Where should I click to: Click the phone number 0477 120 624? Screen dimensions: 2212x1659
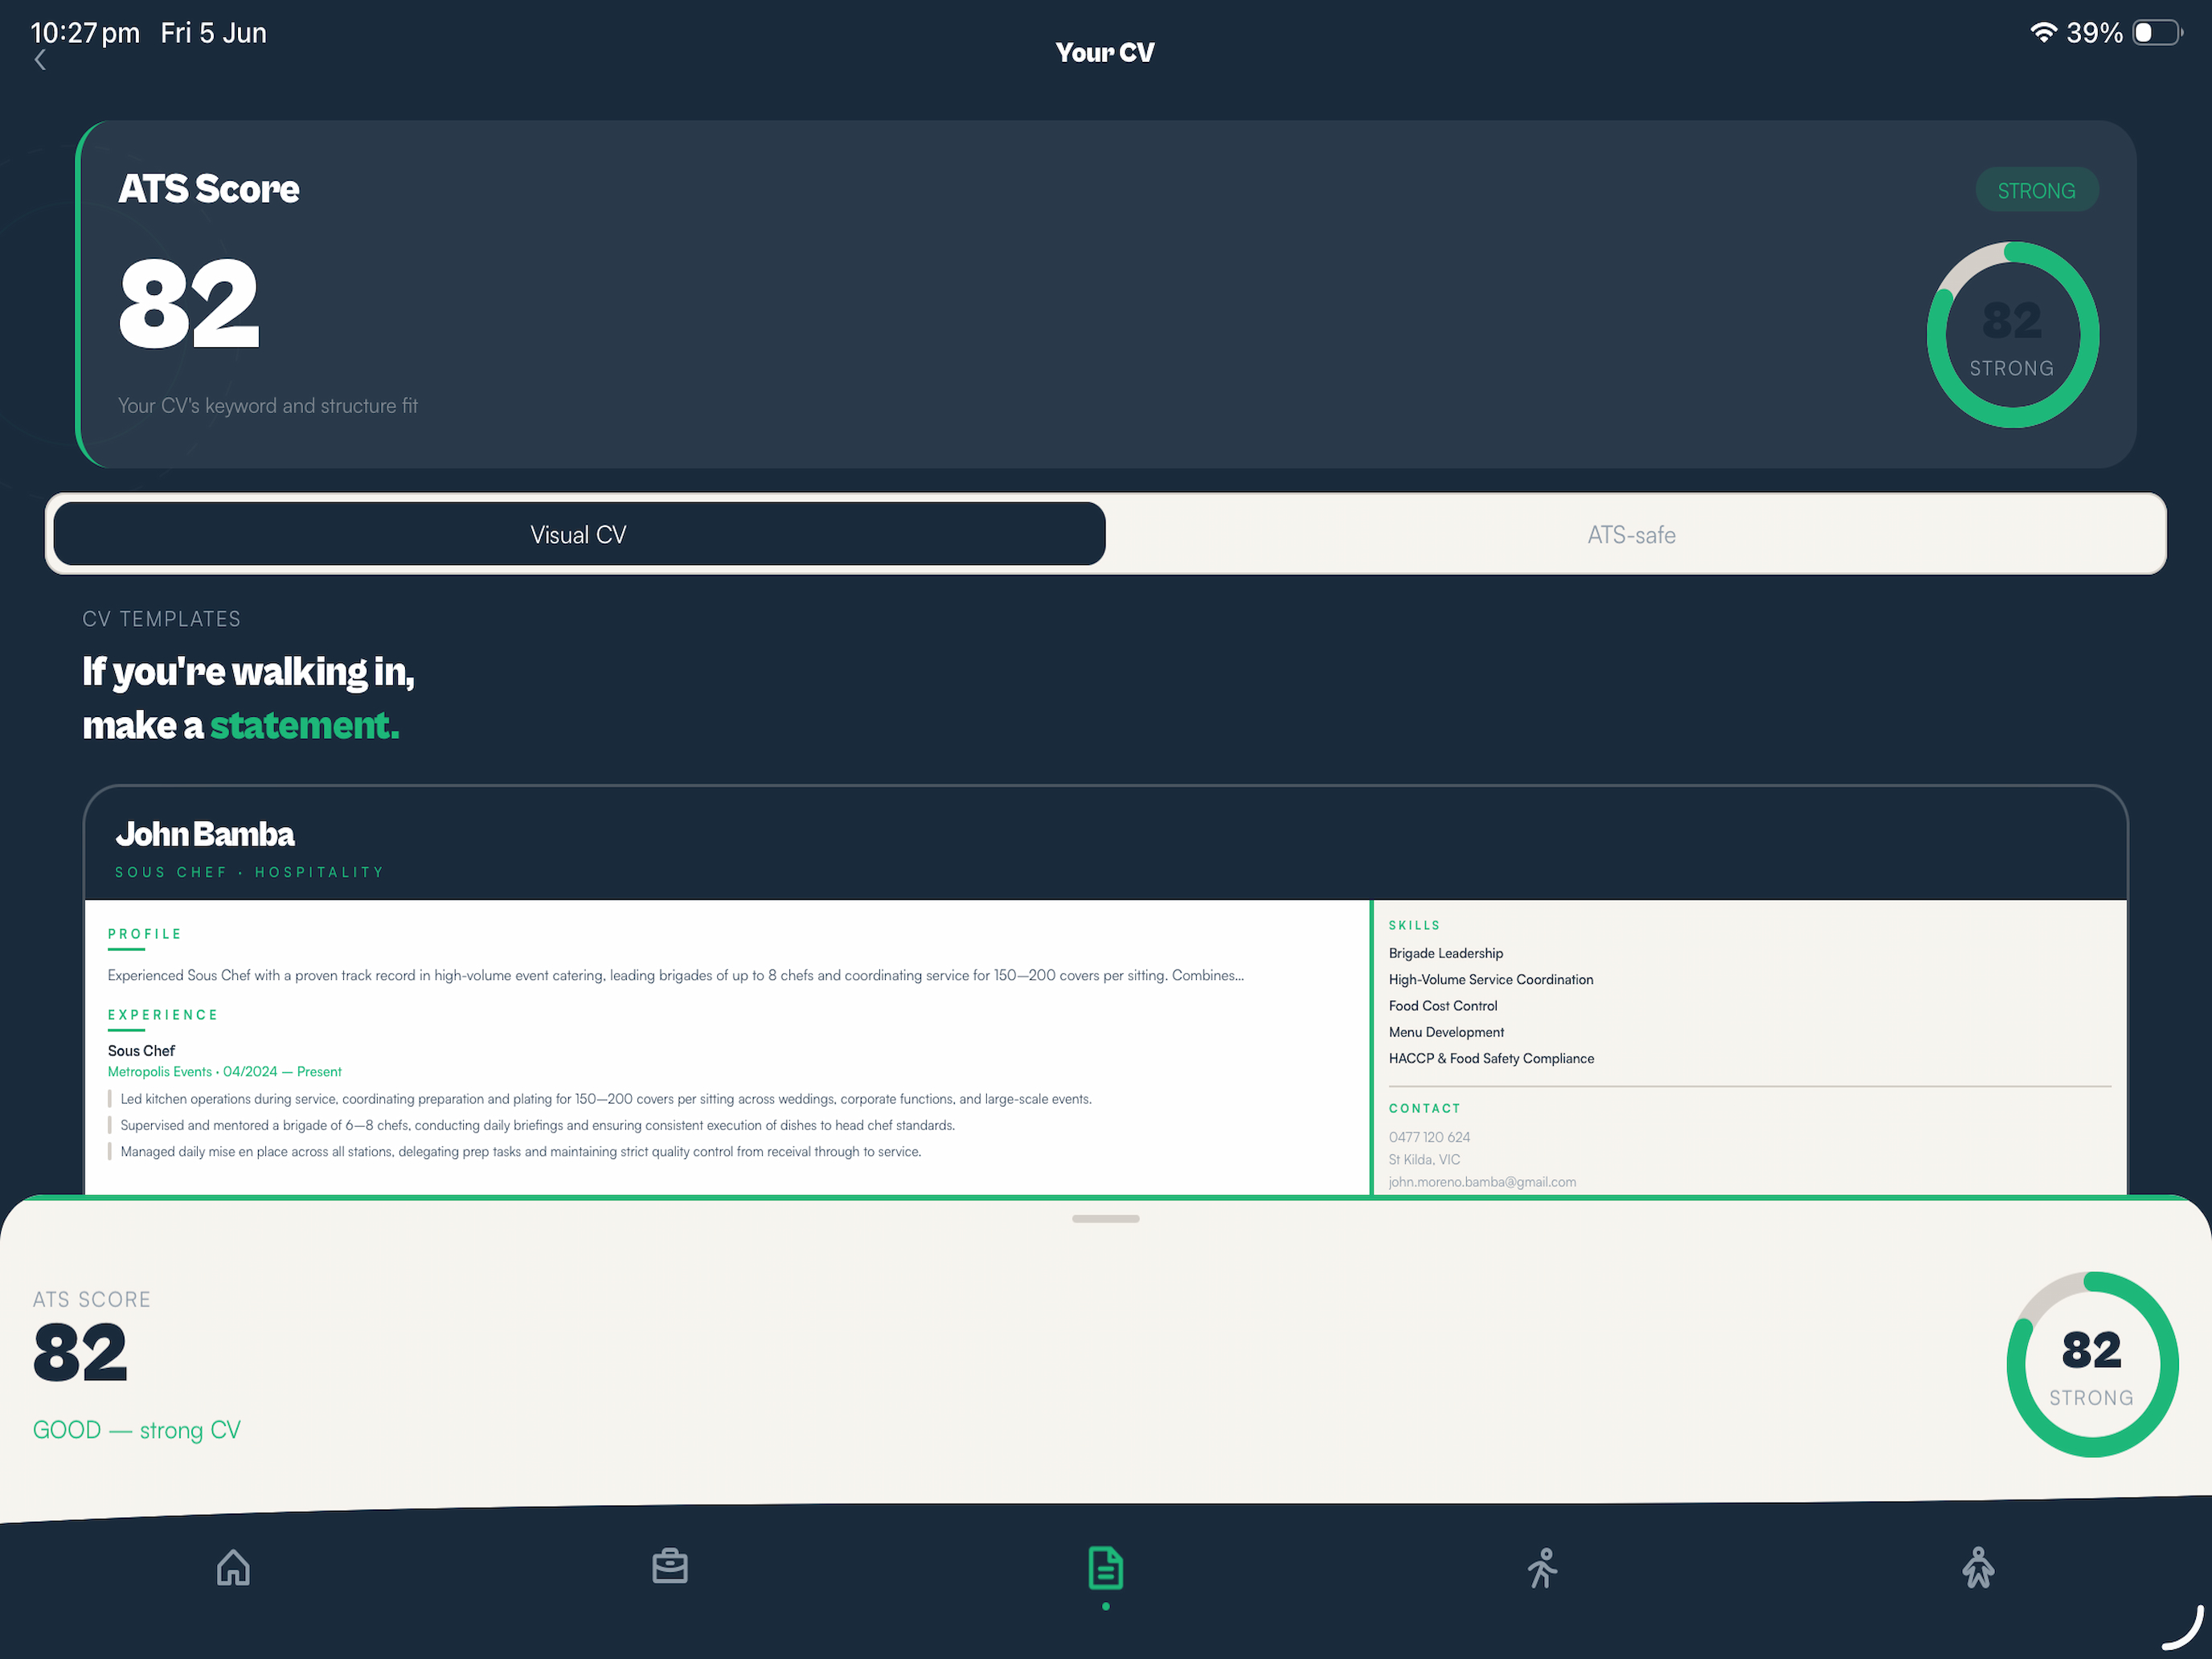(x=1429, y=1137)
